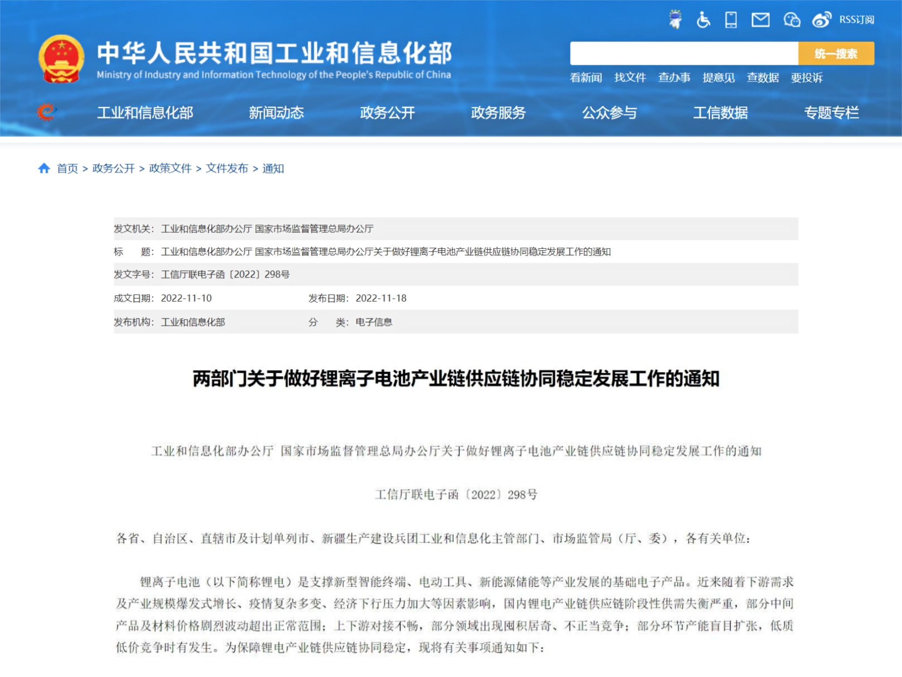This screenshot has width=902, height=677.
Task: Open the 政务公开 nav menu
Action: pyautogui.click(x=387, y=112)
